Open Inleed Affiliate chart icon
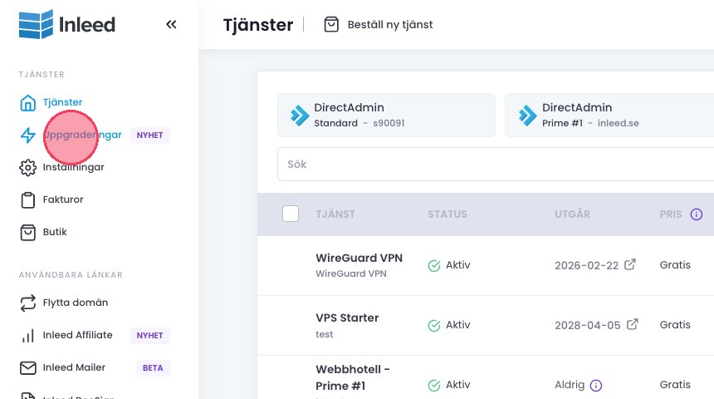 [28, 335]
